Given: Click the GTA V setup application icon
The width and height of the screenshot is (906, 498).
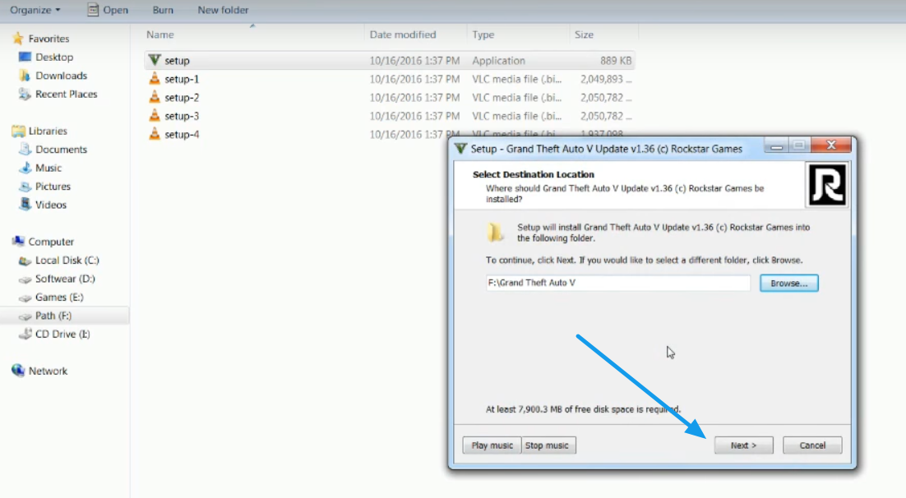Looking at the screenshot, I should (x=155, y=60).
